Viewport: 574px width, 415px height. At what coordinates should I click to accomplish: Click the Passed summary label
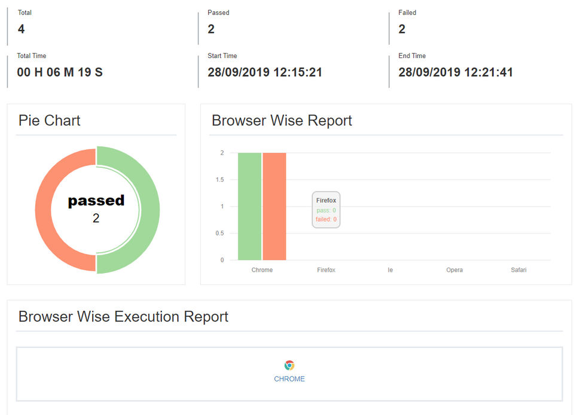[x=218, y=13]
